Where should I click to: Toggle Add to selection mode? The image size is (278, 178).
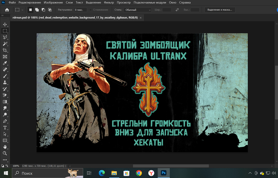point(37,10)
